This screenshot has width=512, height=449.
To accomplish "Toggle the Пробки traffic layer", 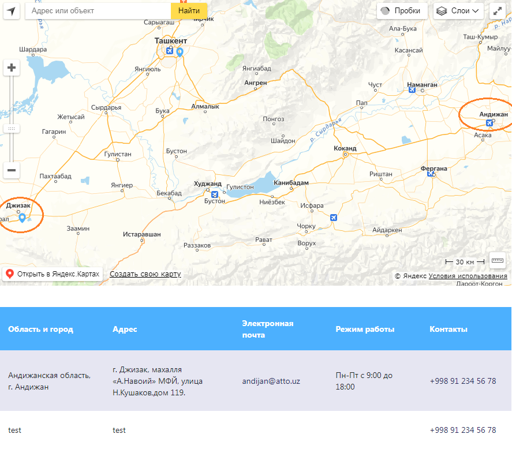I will pos(402,11).
